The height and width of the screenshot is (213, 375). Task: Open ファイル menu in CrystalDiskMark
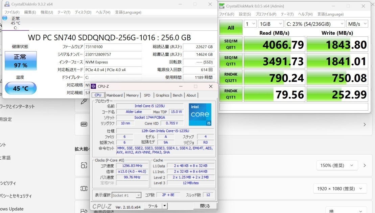(227, 14)
